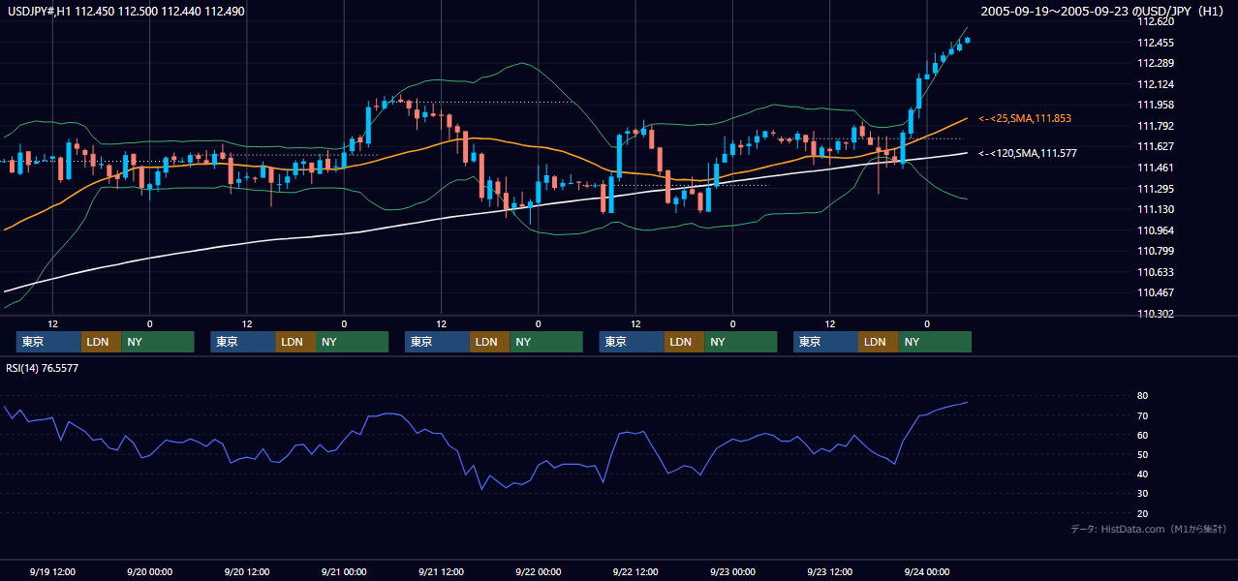
Task: Select the 9/24 00:00 time label
Action: tap(926, 571)
